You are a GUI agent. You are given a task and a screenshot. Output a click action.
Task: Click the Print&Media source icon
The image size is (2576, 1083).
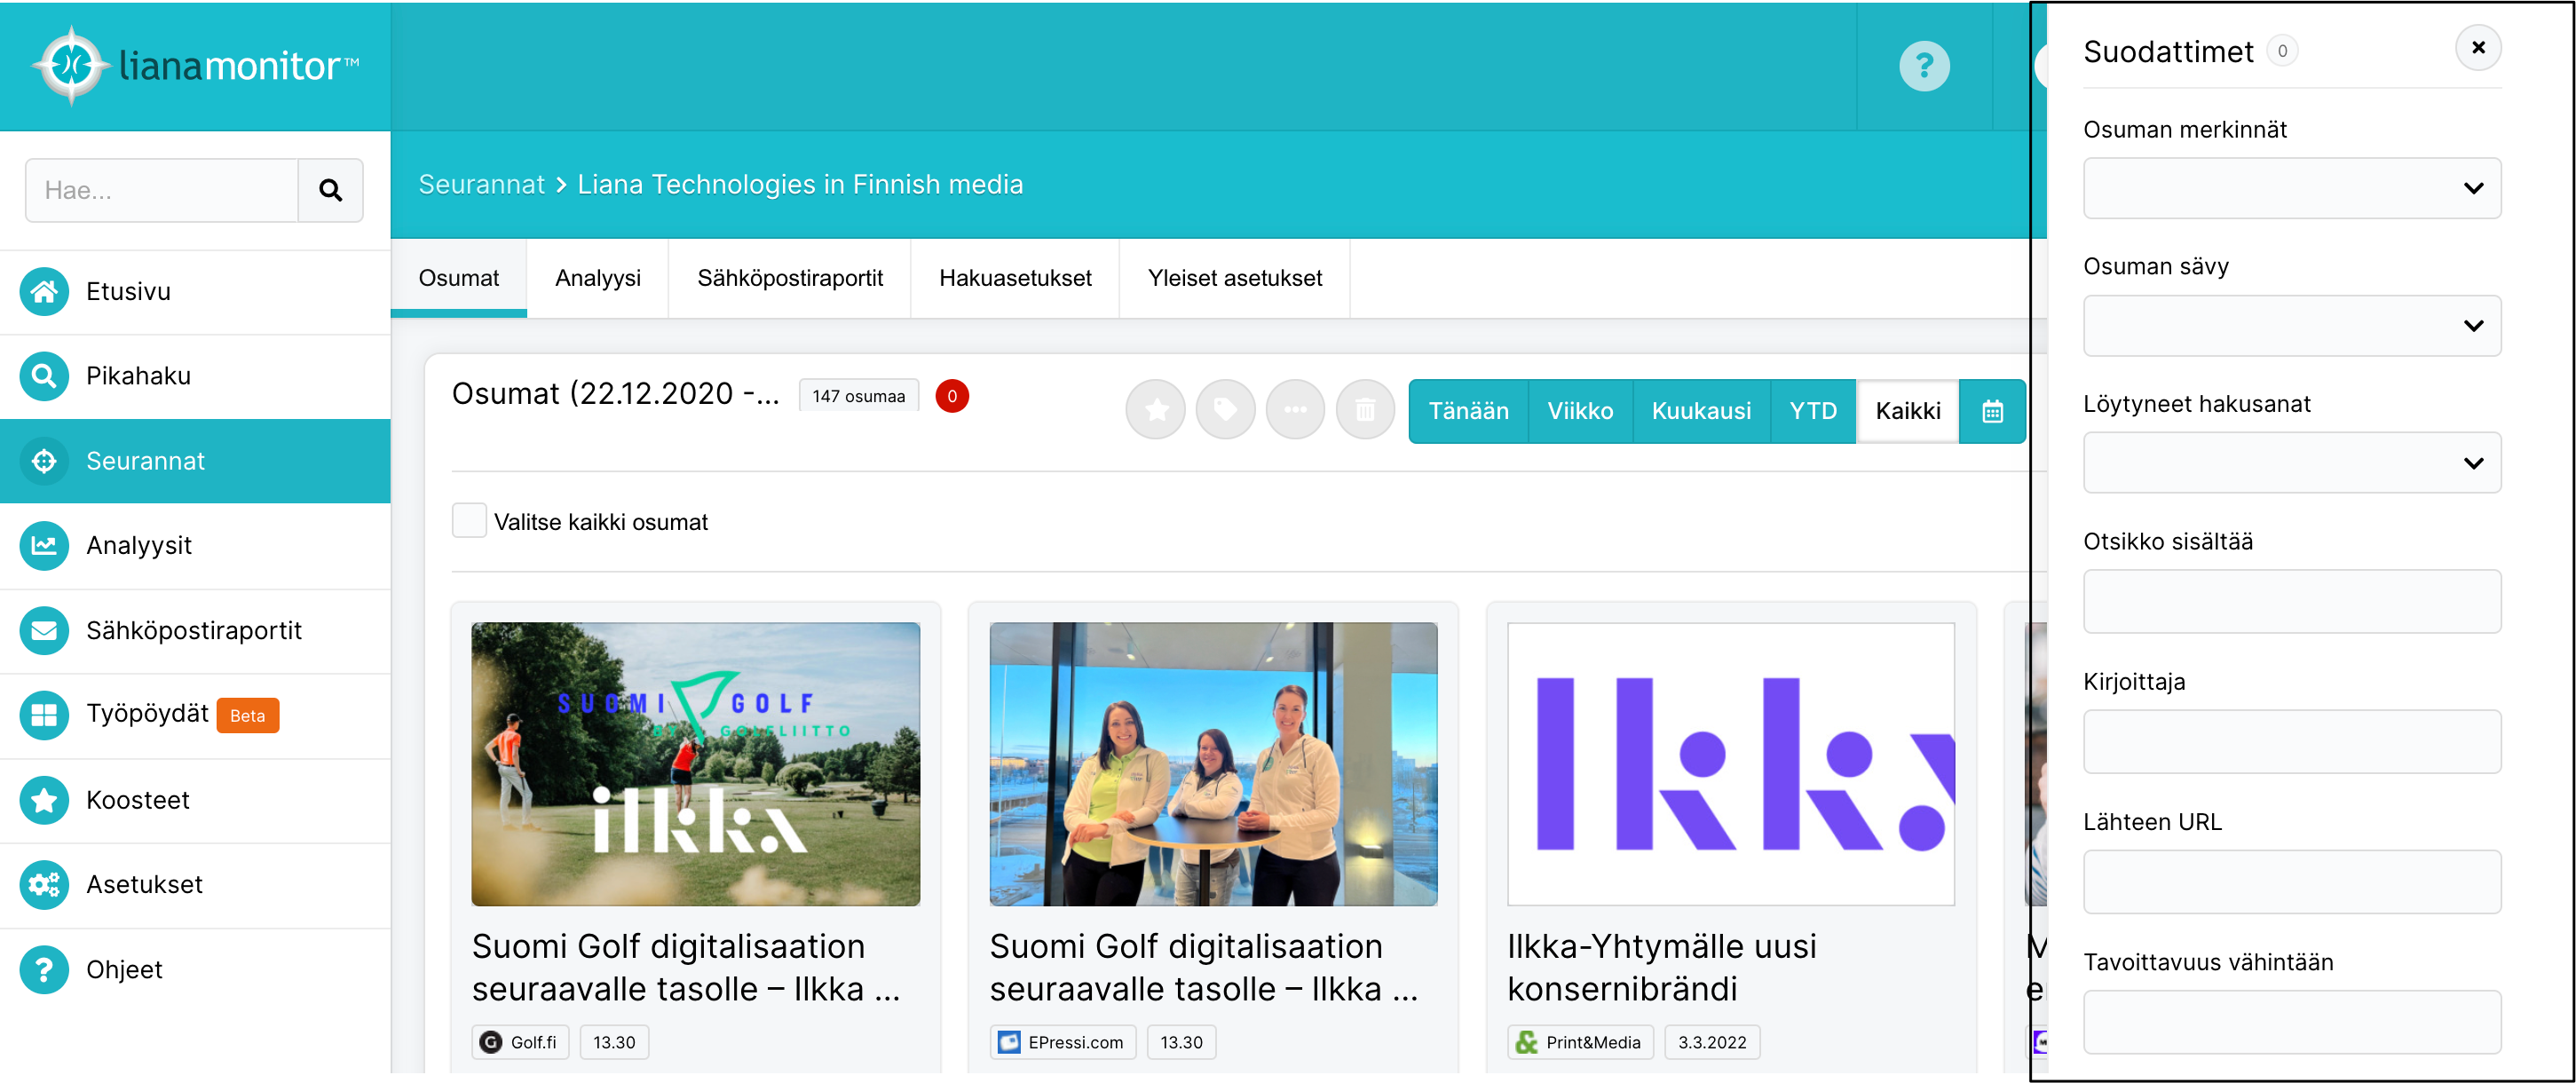coord(1527,1042)
